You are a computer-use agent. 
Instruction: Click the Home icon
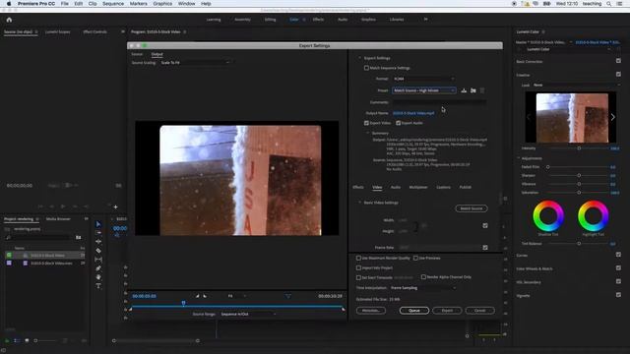point(9,20)
